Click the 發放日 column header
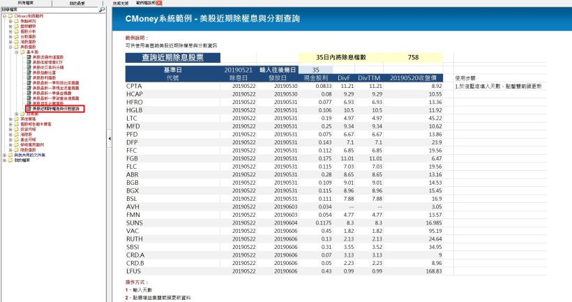The width and height of the screenshot is (572, 302). click(278, 78)
